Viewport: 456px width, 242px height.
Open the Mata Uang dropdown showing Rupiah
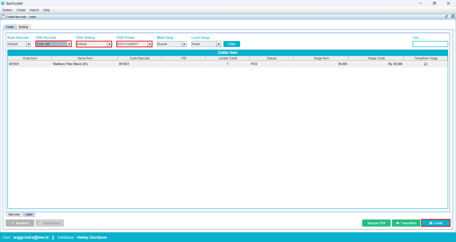pos(184,44)
